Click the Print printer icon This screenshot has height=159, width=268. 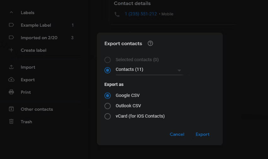11,92
